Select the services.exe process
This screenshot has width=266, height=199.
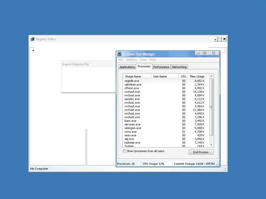click(x=164, y=124)
